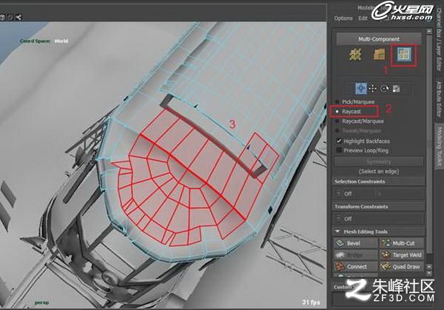Select the vertex selection mode icon
Screen dimensions: 444x310
click(354, 54)
